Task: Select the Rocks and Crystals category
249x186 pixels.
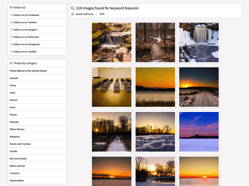Action: coord(20,144)
